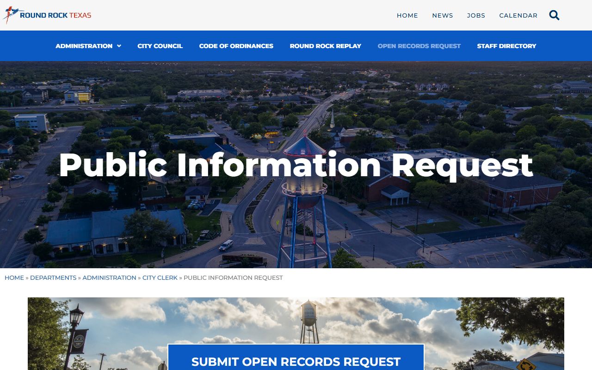Open the Staff Directory menu item
Image resolution: width=592 pixels, height=370 pixels.
[506, 46]
